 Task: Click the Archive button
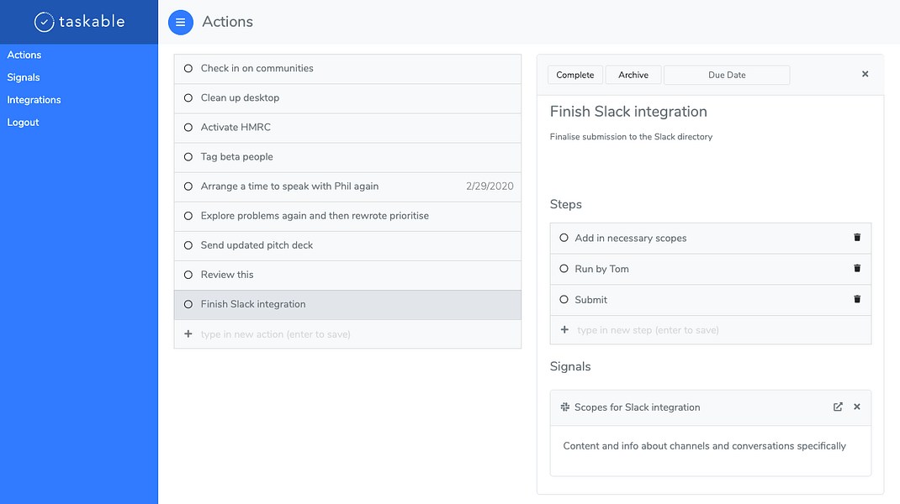[x=633, y=75]
